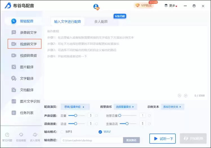The height and width of the screenshot is (148, 211).
Task: Click the redo icon in text area
Action: coord(186,95)
